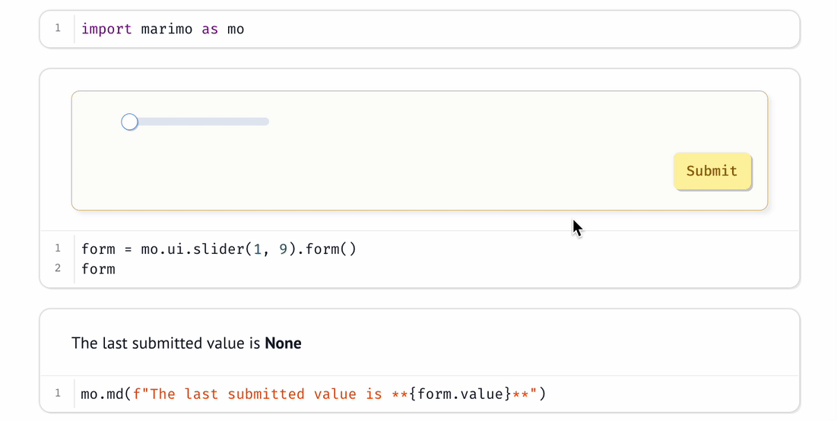
Task: Click the standalone 'form' line in the second cell
Action: 98,269
